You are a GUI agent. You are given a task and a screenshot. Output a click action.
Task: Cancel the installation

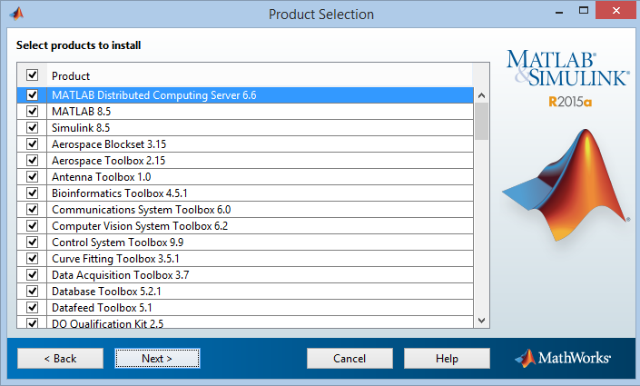350,358
